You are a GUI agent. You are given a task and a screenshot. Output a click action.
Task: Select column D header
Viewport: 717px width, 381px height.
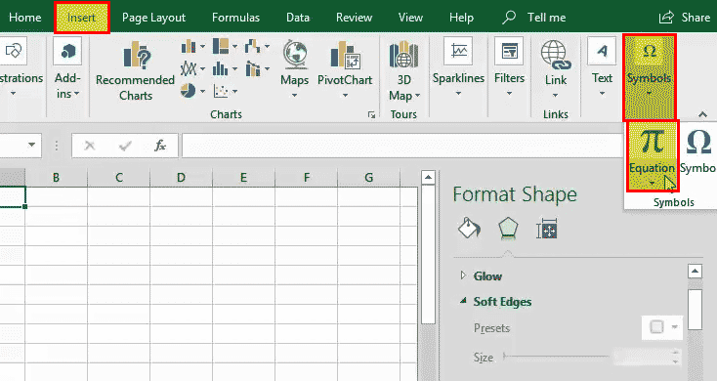181,178
